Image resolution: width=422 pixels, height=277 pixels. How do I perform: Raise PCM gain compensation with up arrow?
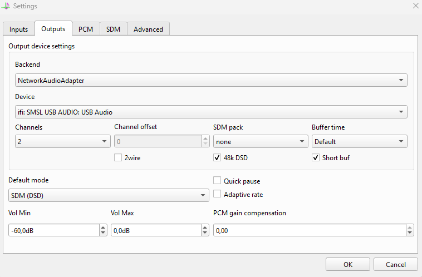tap(410, 227)
